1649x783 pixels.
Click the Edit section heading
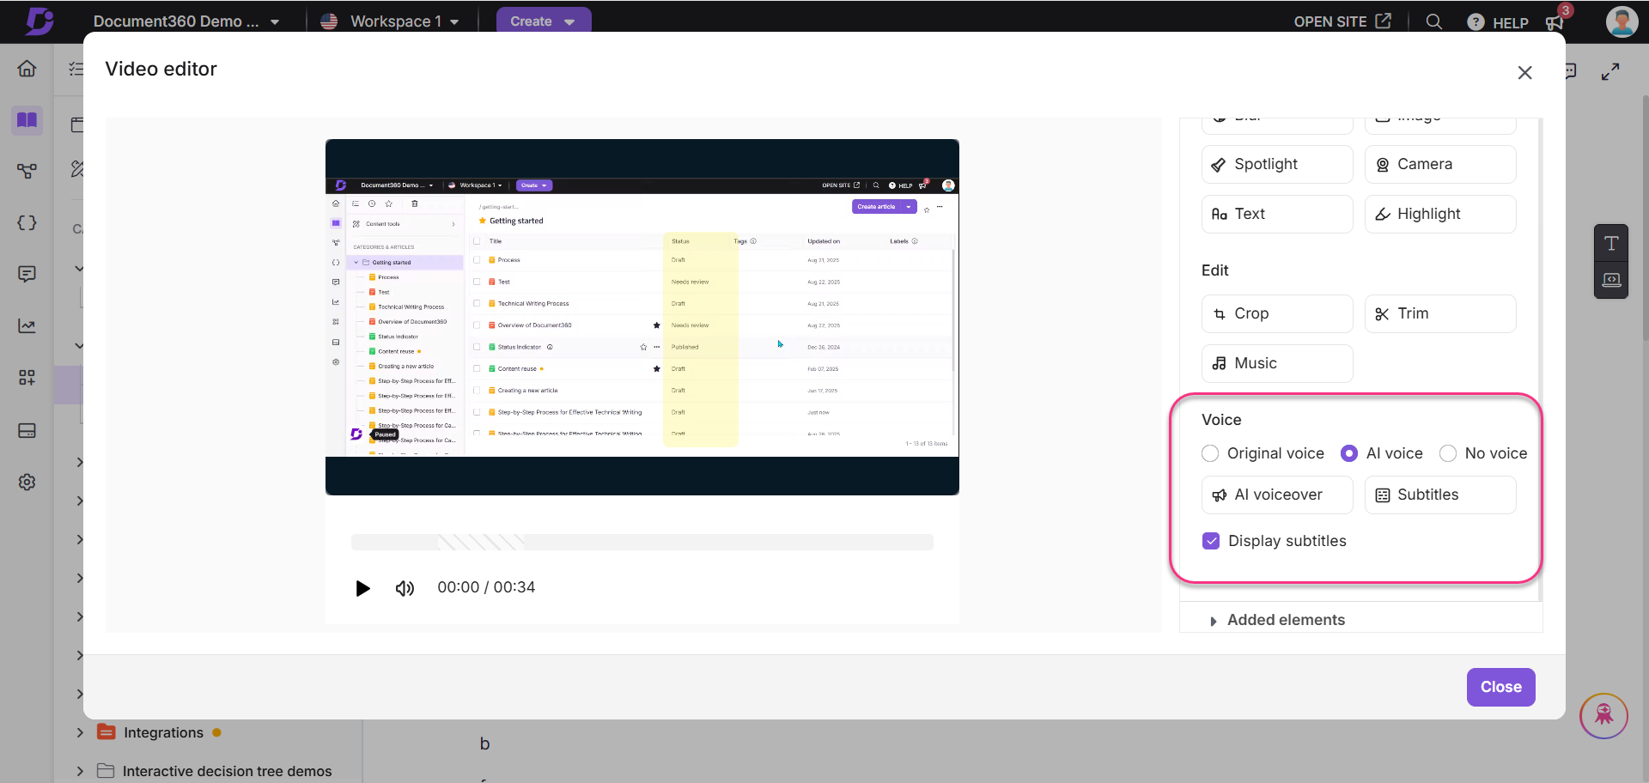1214,270
